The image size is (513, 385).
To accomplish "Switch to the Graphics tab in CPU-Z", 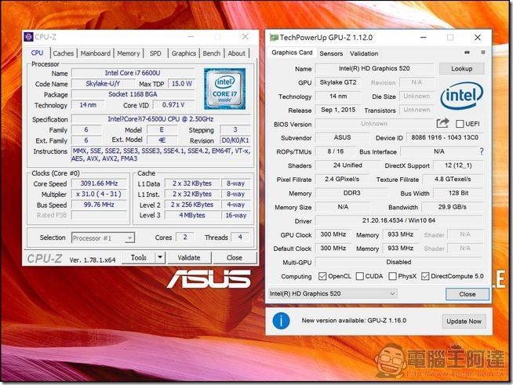I will point(184,53).
